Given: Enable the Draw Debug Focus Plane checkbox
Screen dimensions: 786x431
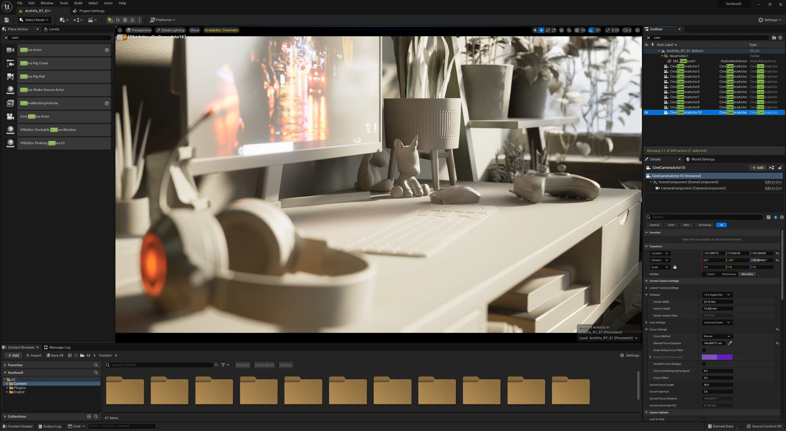Looking at the screenshot, I should 704,350.
